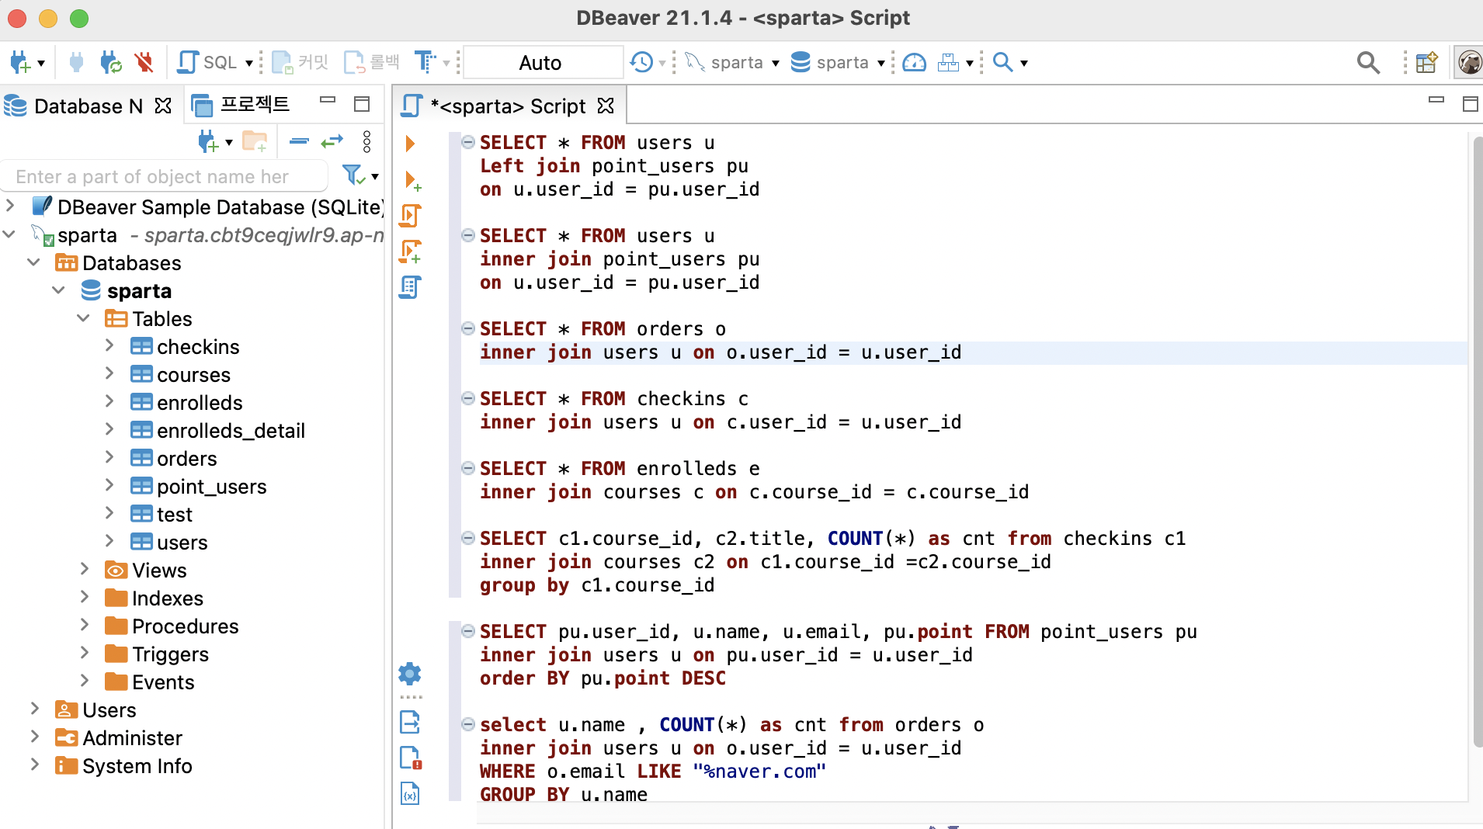
Task: Open the Explain execution plan icon
Action: 410,287
